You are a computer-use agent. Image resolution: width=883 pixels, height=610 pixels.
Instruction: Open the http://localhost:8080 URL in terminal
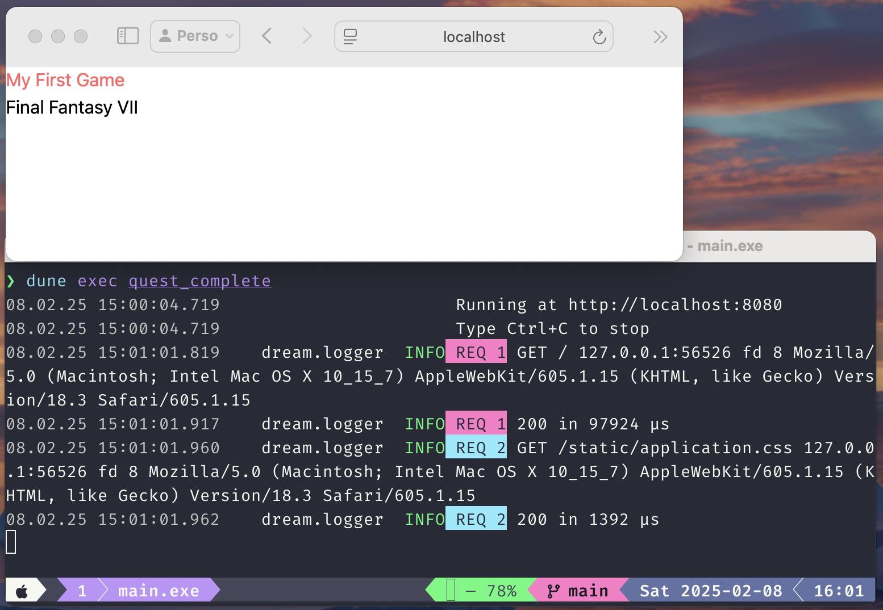click(675, 305)
